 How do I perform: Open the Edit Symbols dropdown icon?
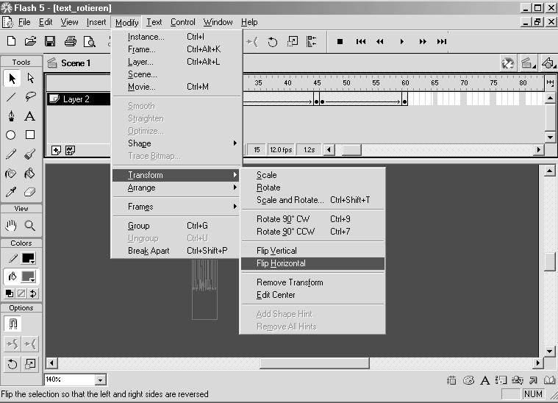548,63
